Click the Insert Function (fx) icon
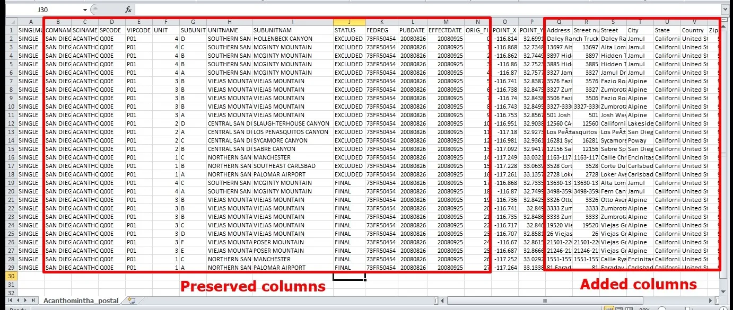 point(129,9)
